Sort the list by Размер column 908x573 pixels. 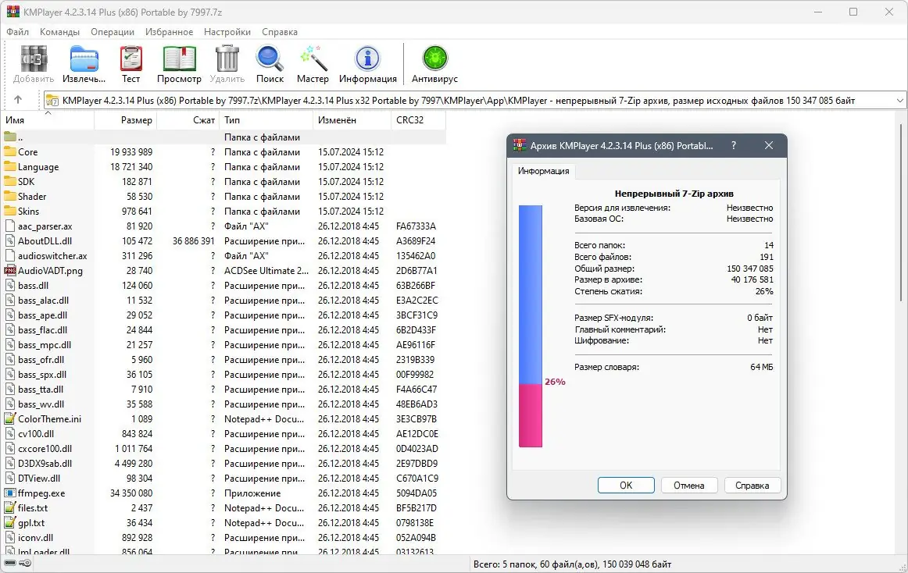click(x=125, y=119)
